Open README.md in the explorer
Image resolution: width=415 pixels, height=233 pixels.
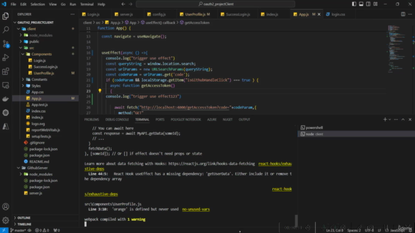39,161
